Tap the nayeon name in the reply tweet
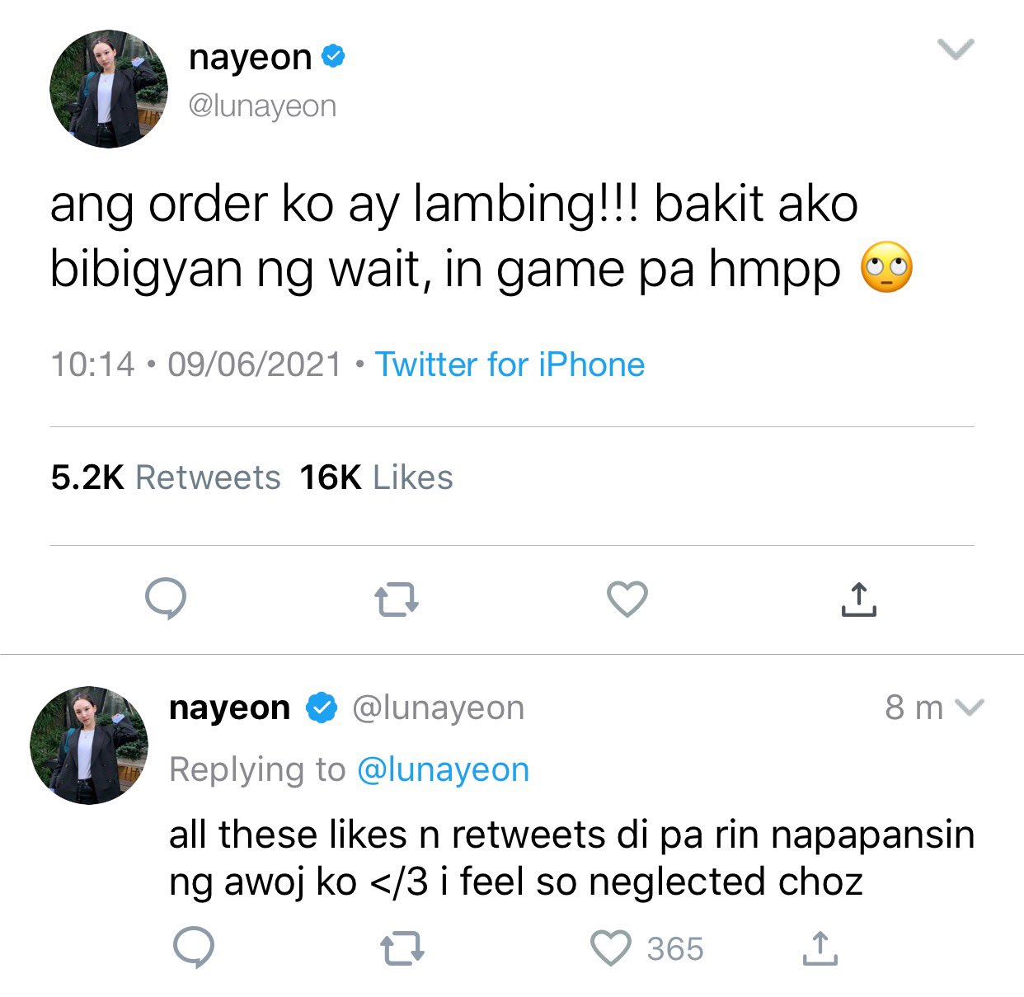This screenshot has height=997, width=1024. (x=229, y=708)
